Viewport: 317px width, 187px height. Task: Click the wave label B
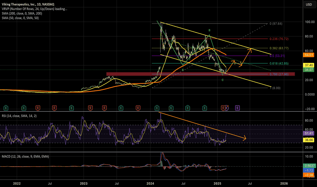(x=210, y=30)
